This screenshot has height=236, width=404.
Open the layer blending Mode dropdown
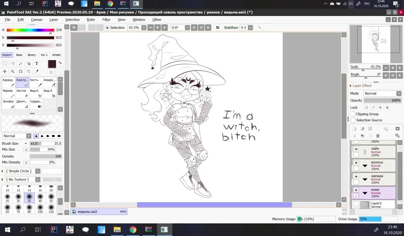(382, 93)
